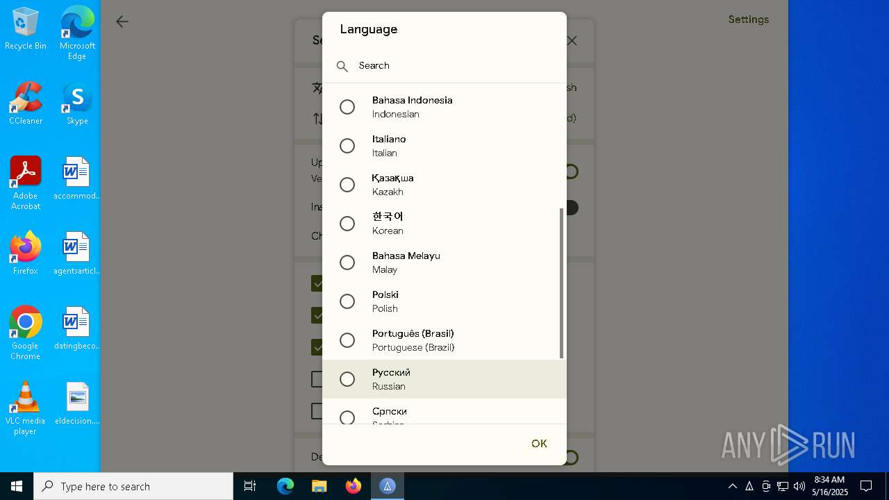Open Firefox desktop shortcut
Screen dimensions: 889x500
click(26, 253)
